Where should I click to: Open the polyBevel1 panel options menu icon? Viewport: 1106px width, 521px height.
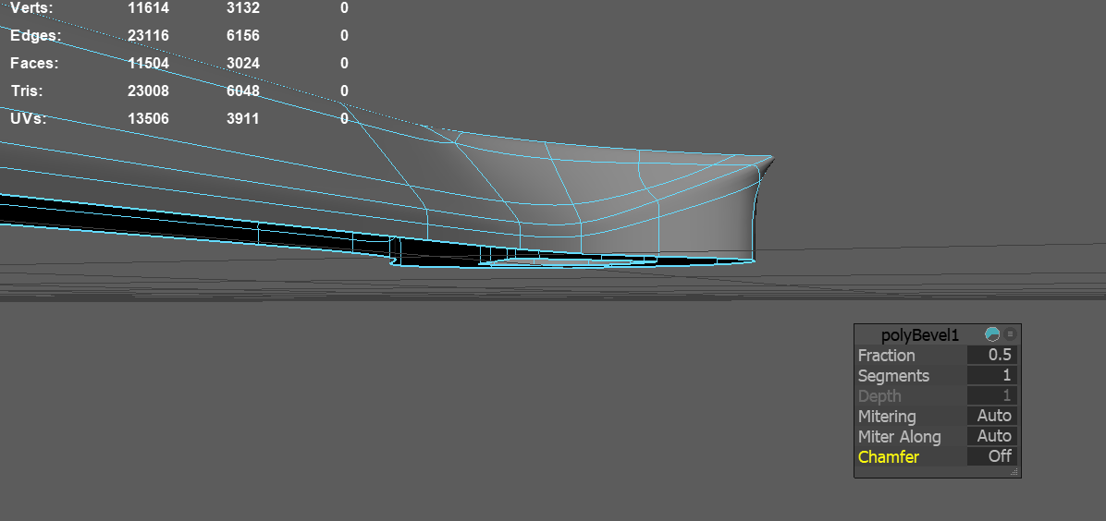(x=1010, y=334)
